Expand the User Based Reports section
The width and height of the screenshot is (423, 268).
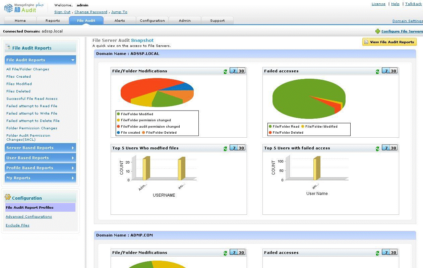[x=41, y=158]
